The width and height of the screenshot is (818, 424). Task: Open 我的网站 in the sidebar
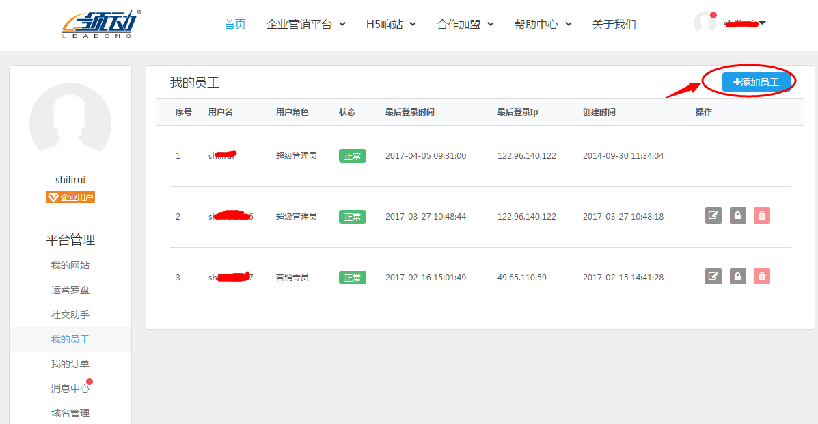[70, 265]
